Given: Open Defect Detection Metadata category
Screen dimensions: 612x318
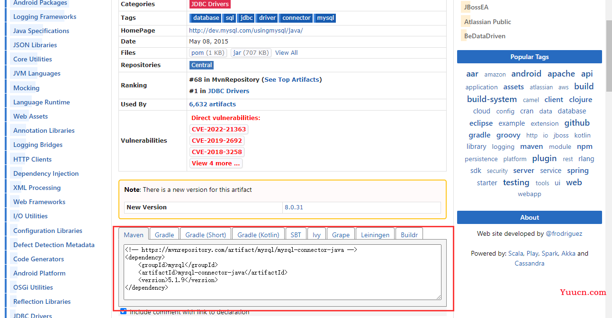Looking at the screenshot, I should click(x=54, y=245).
